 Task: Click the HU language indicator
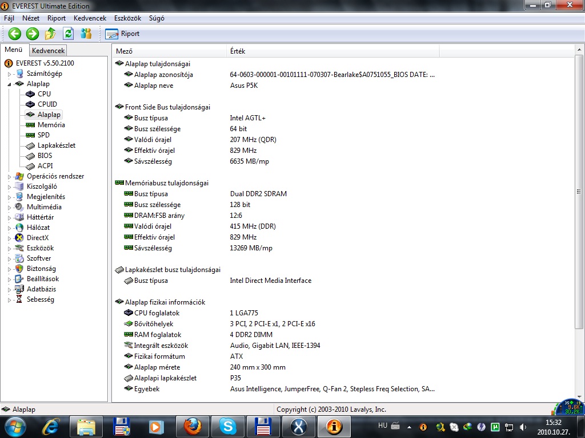(x=382, y=425)
